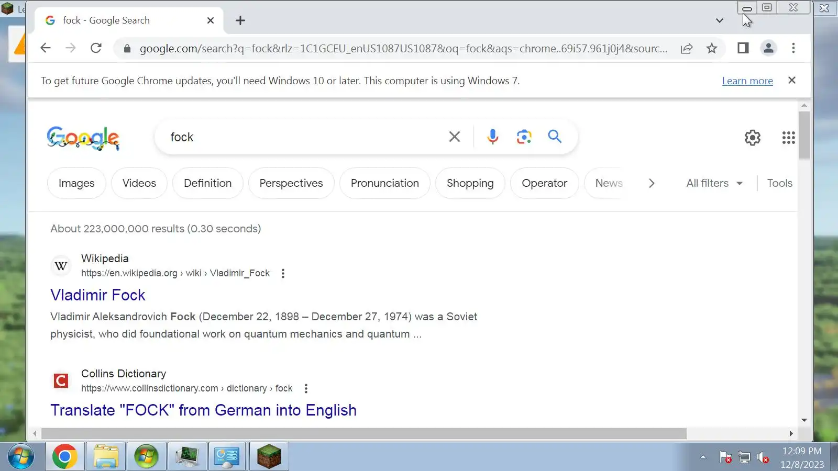Select the Operator filter chip
This screenshot has height=471, width=838.
click(545, 183)
